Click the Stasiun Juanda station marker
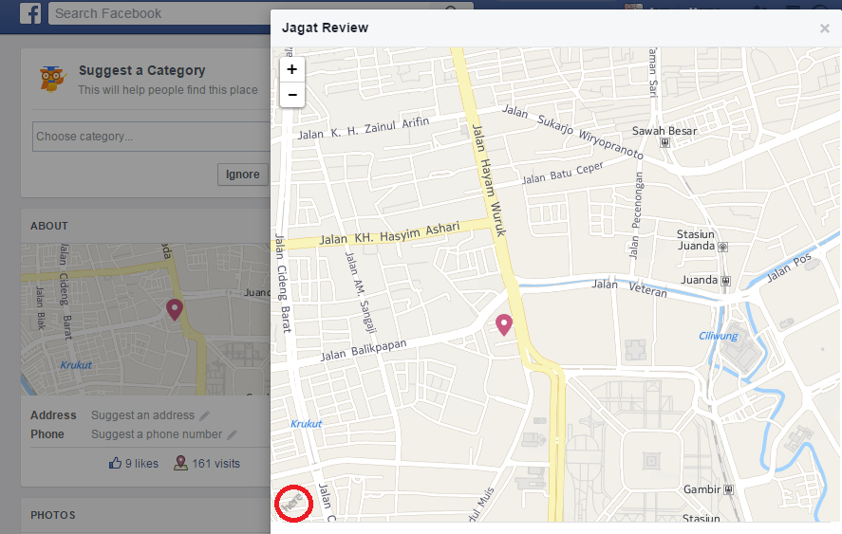 tap(723, 246)
